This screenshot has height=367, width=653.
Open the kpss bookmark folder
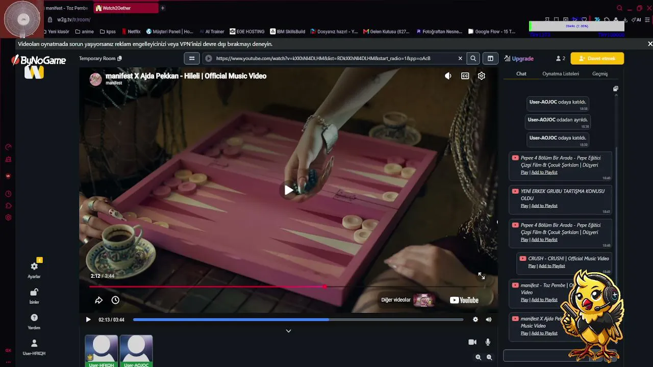point(108,32)
